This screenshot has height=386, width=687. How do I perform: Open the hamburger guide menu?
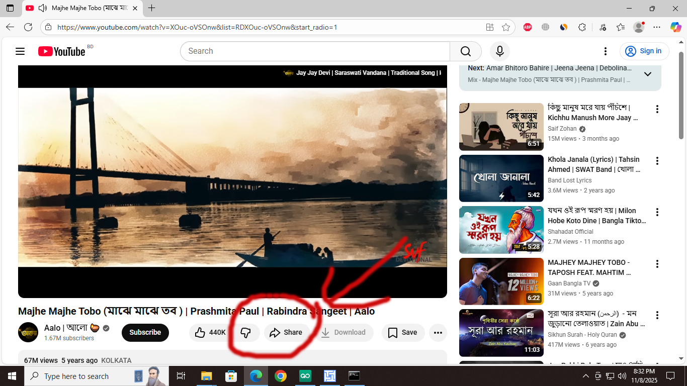(x=20, y=51)
